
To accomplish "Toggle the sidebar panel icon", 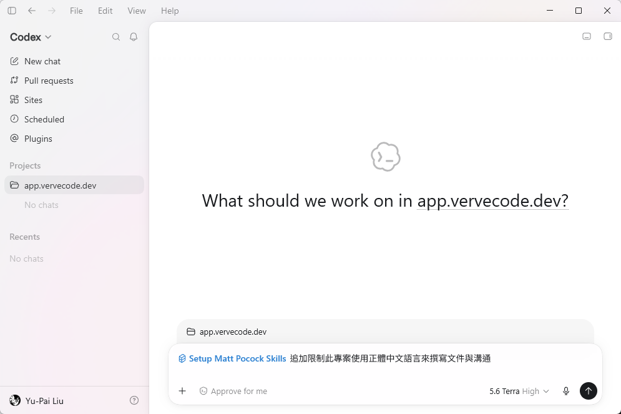I will coord(12,11).
